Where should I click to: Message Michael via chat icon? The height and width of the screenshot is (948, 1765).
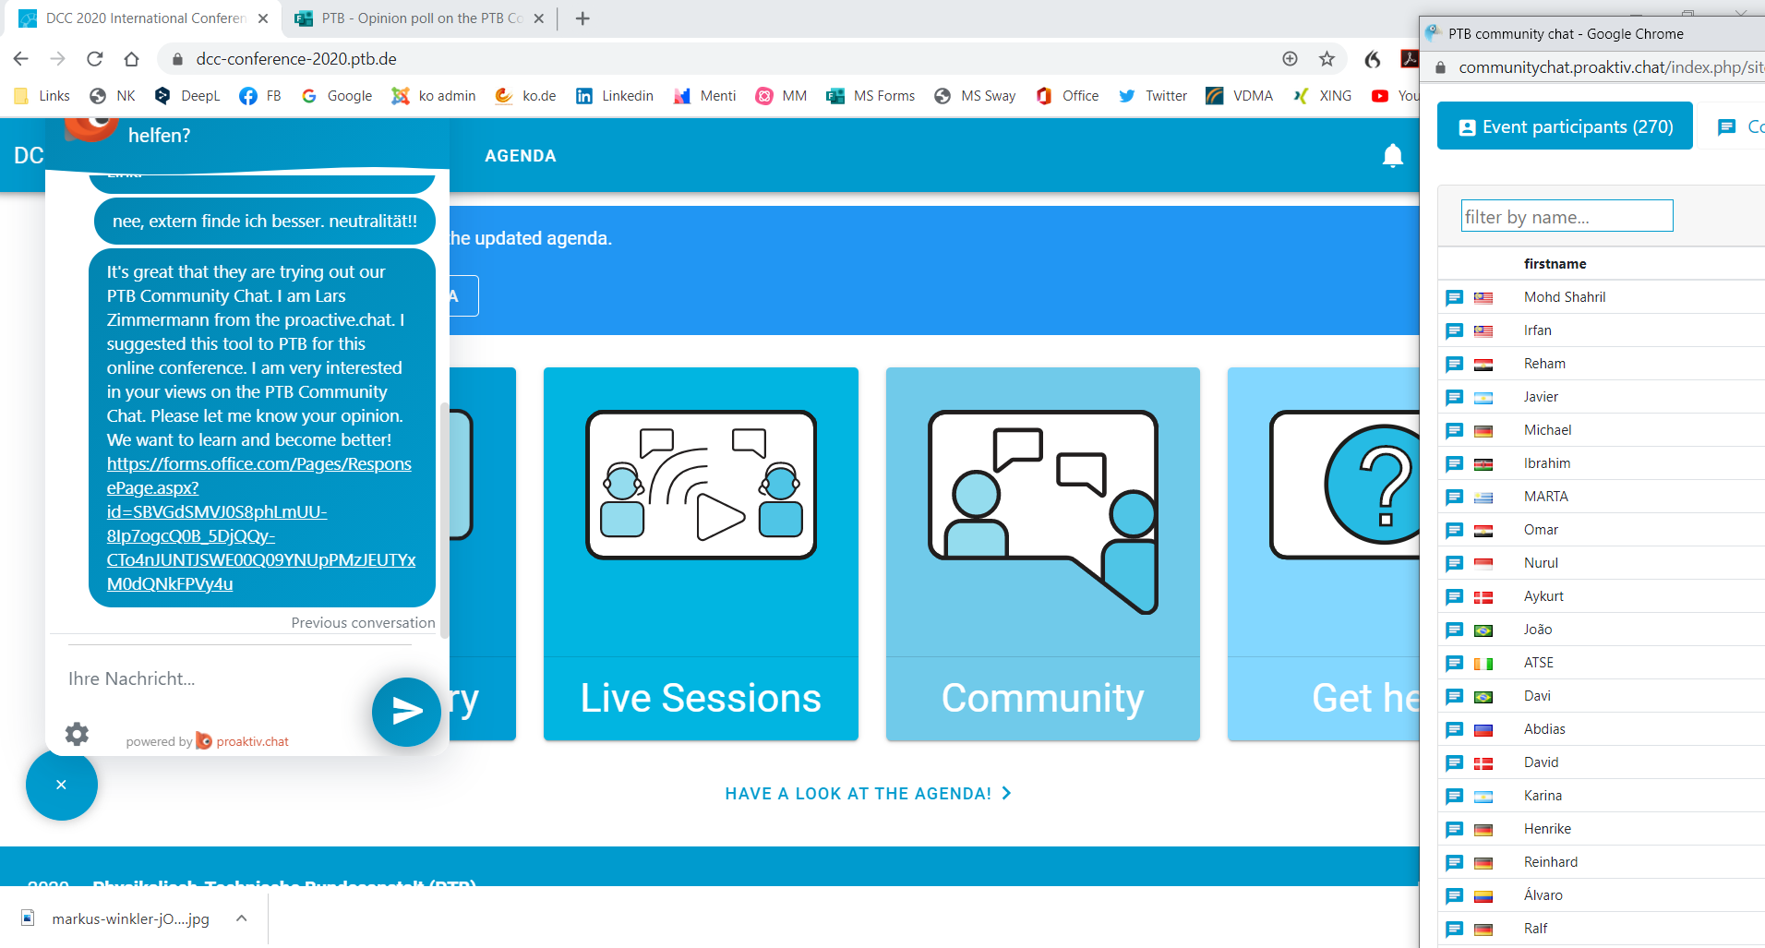(1454, 430)
